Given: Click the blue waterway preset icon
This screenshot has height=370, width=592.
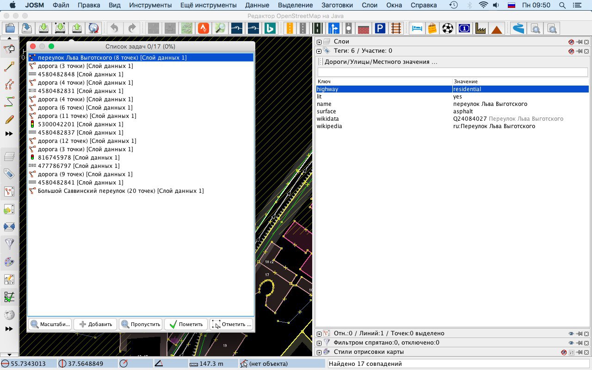Looking at the screenshot, I should (x=518, y=28).
